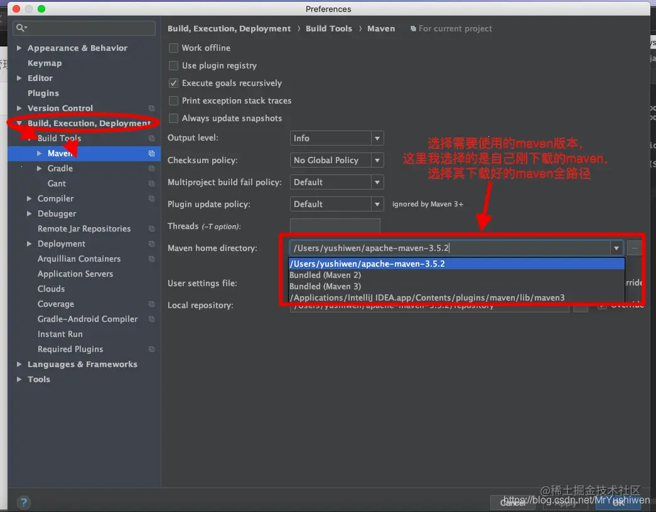Click project-level icon next to Coverage
The height and width of the screenshot is (512, 656).
(151, 304)
